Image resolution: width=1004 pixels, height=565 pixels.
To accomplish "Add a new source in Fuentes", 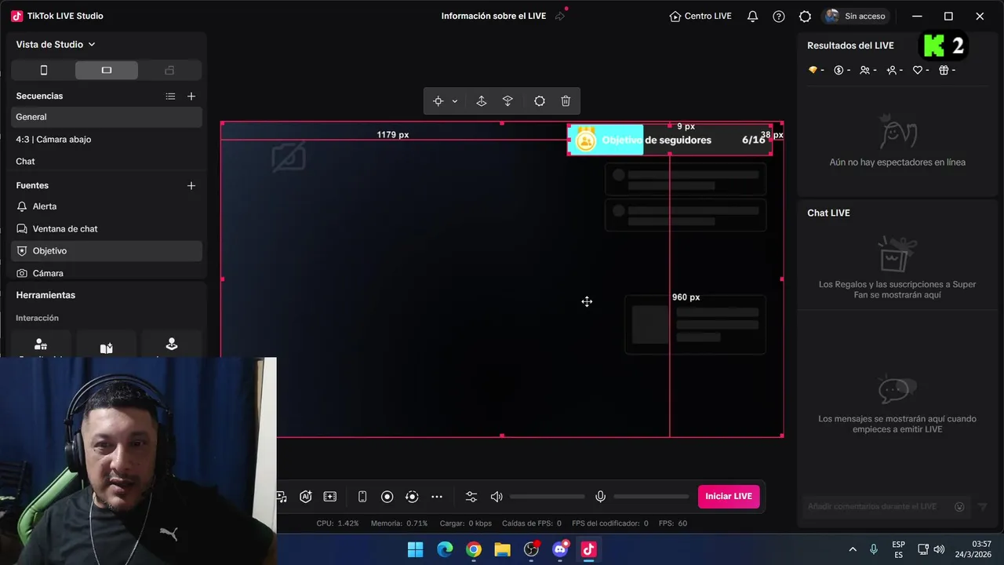I will 191,185.
